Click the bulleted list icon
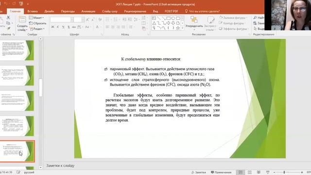Image resolution: width=311 pixels, height=175 pixels. click(108, 19)
